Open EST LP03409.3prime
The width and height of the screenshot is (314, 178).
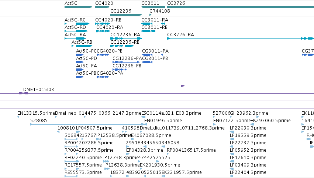pos(248,165)
